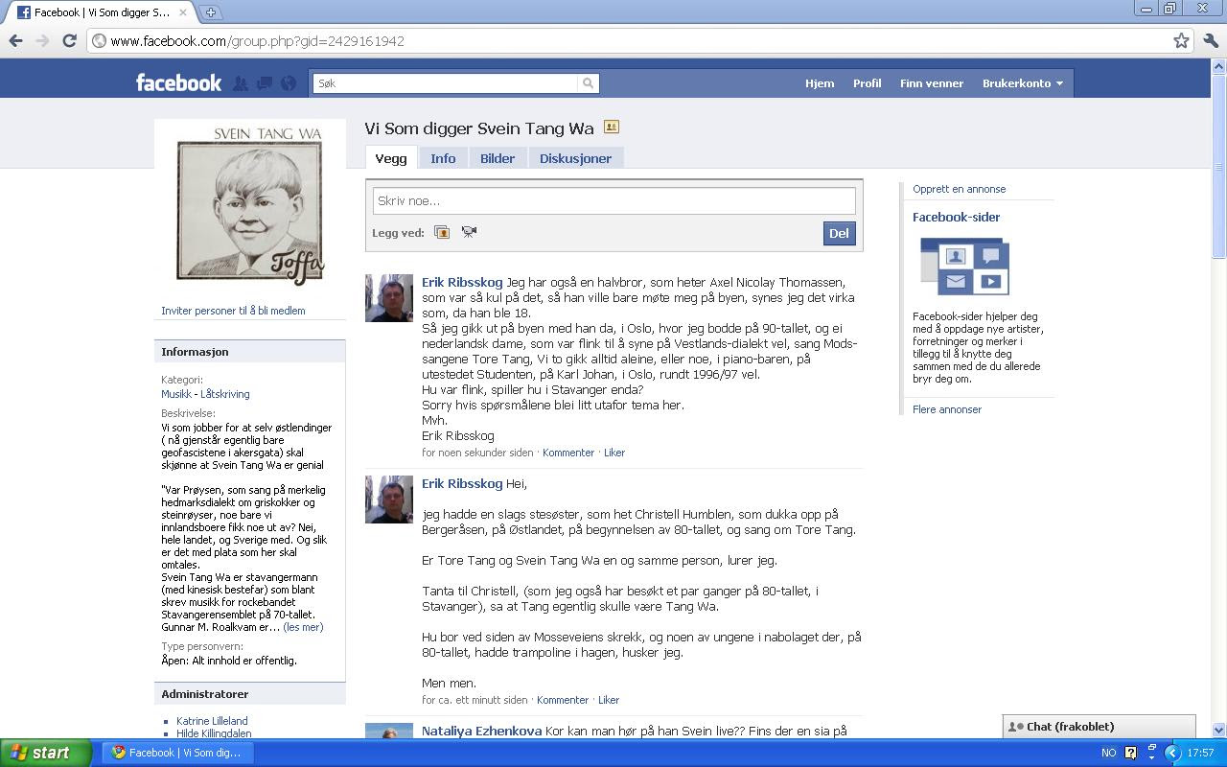
Task: Open notifications globe icon in header
Action: point(289,83)
